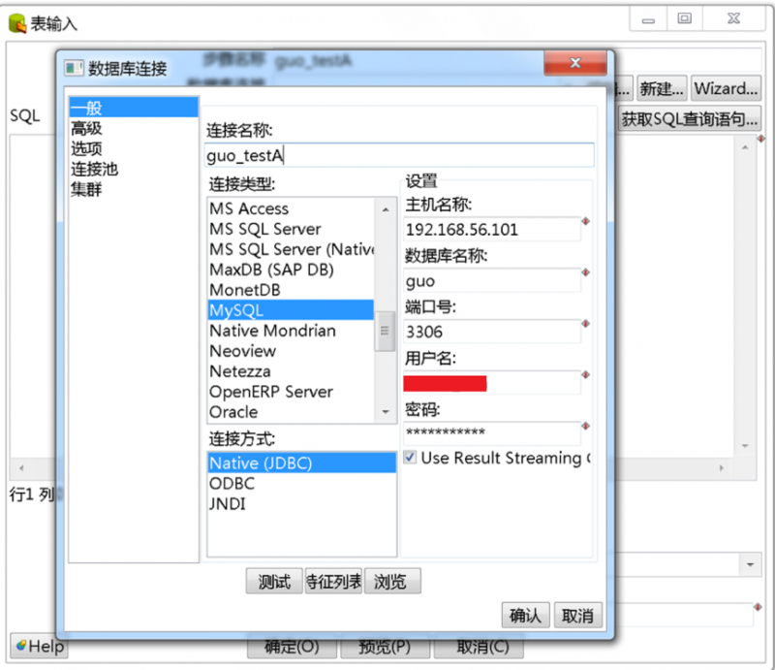Viewport: 775px width, 670px height.
Task: Click the 数据库连接 dialog icon
Action: click(x=74, y=68)
